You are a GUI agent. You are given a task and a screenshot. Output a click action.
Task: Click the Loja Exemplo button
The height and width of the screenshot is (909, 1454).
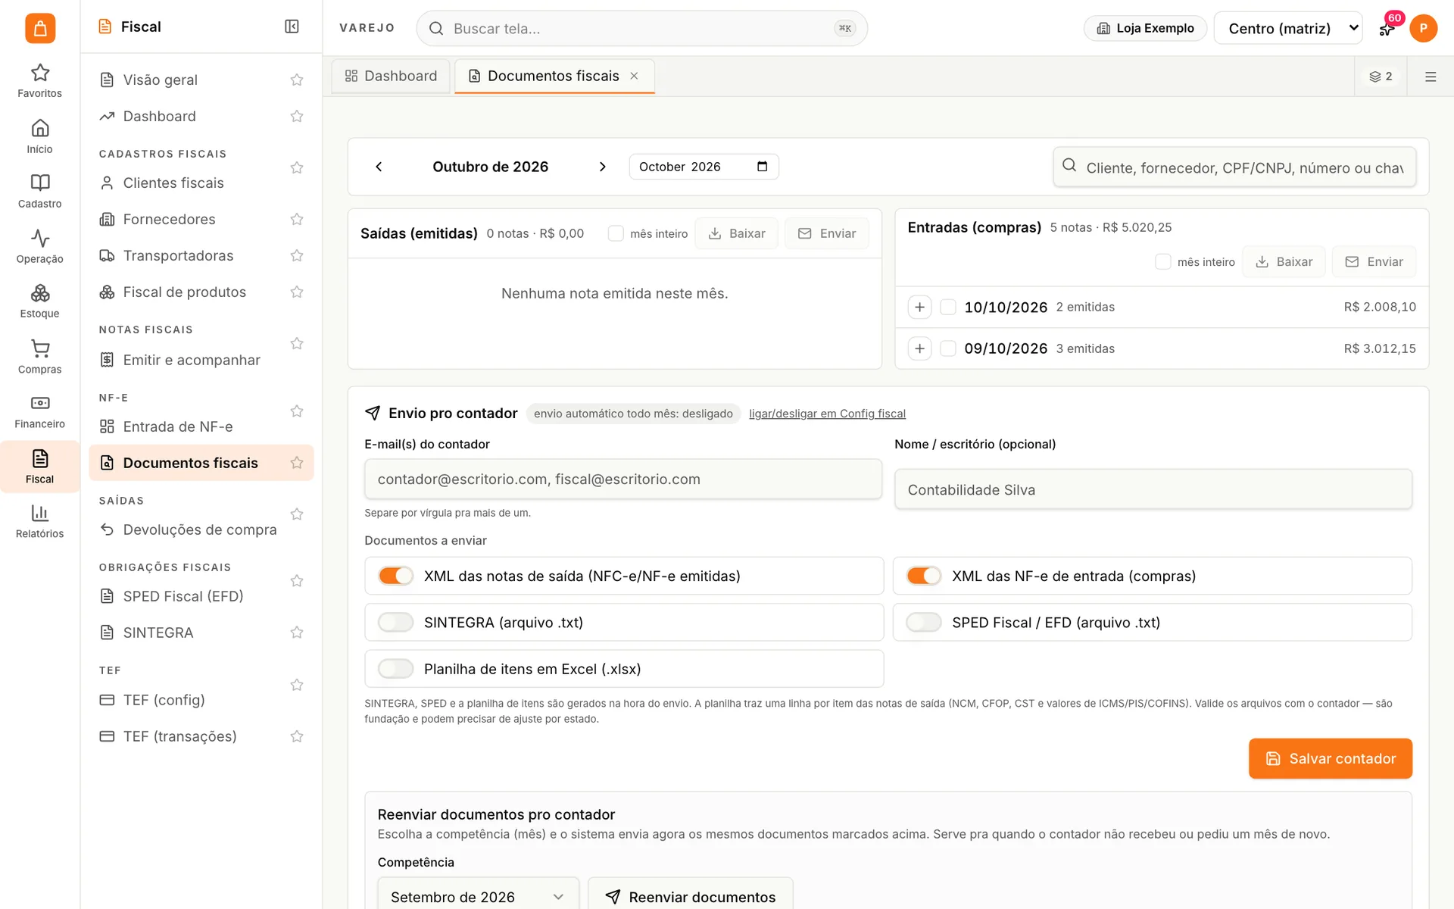tap(1145, 28)
